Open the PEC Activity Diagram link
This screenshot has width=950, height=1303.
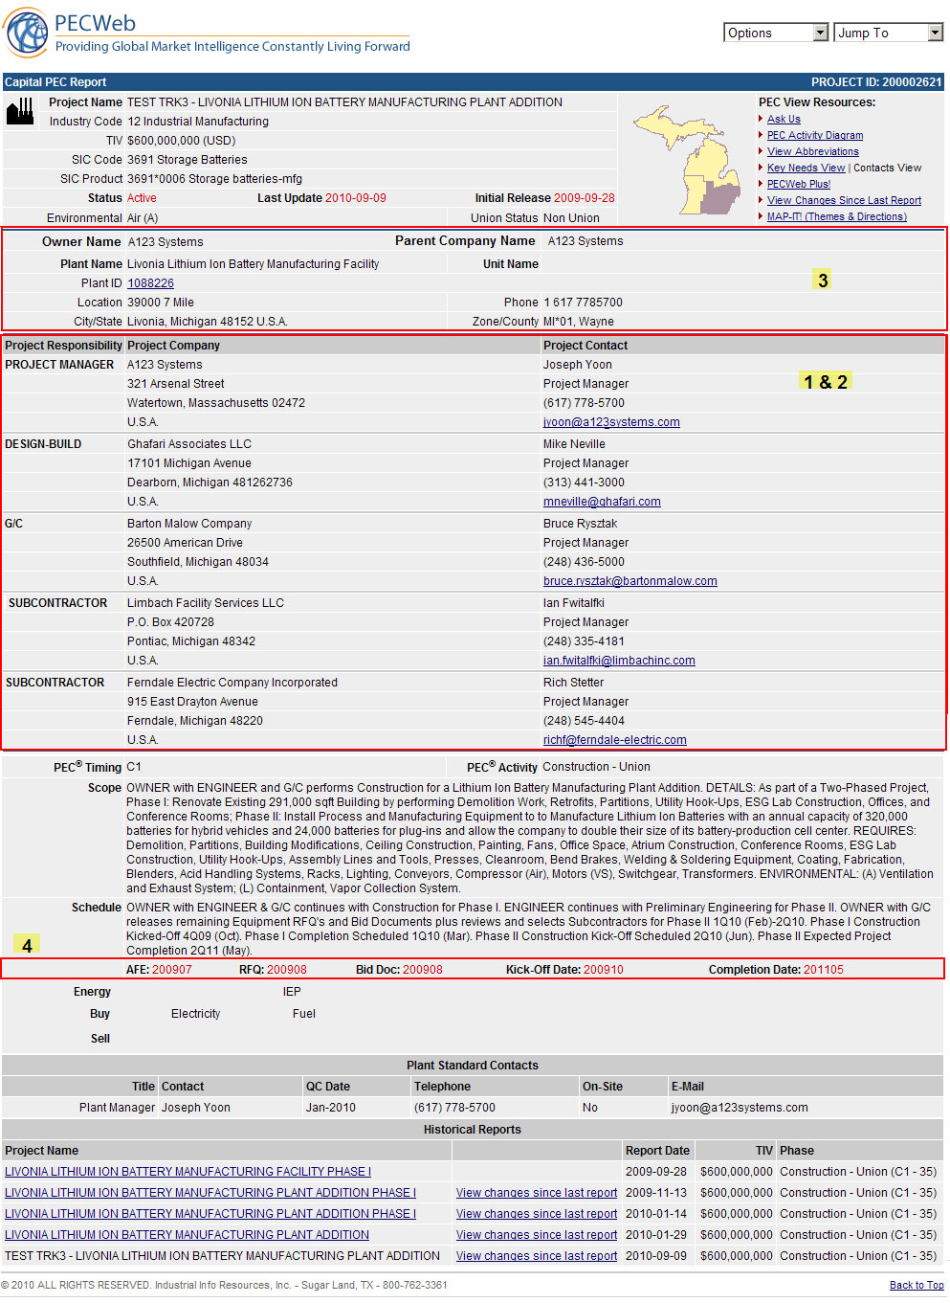tap(814, 136)
